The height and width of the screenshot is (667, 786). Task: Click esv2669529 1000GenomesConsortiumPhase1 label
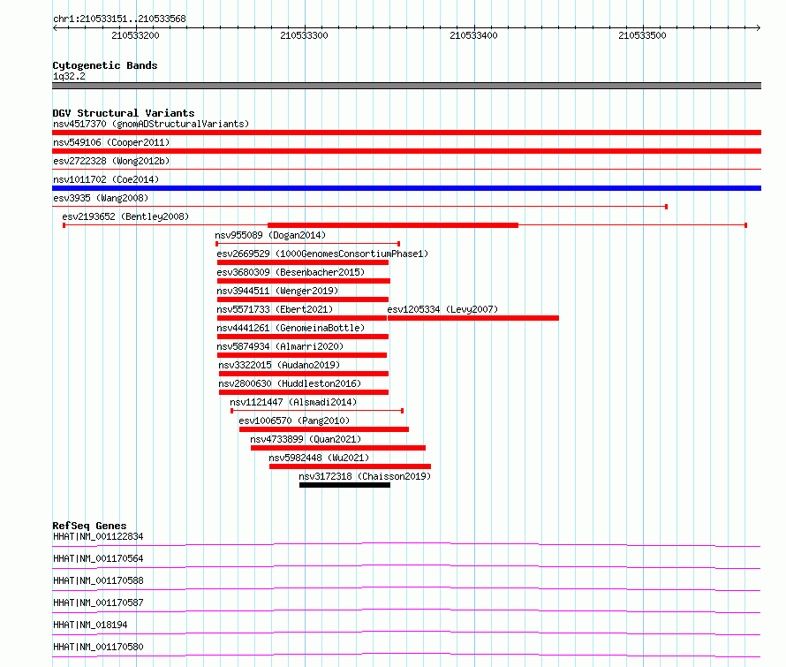click(x=322, y=254)
